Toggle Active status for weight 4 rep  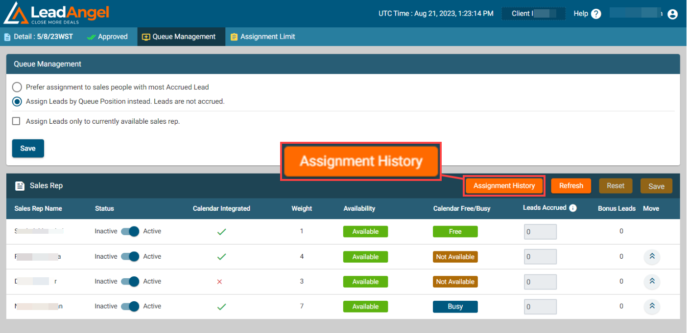(x=130, y=256)
